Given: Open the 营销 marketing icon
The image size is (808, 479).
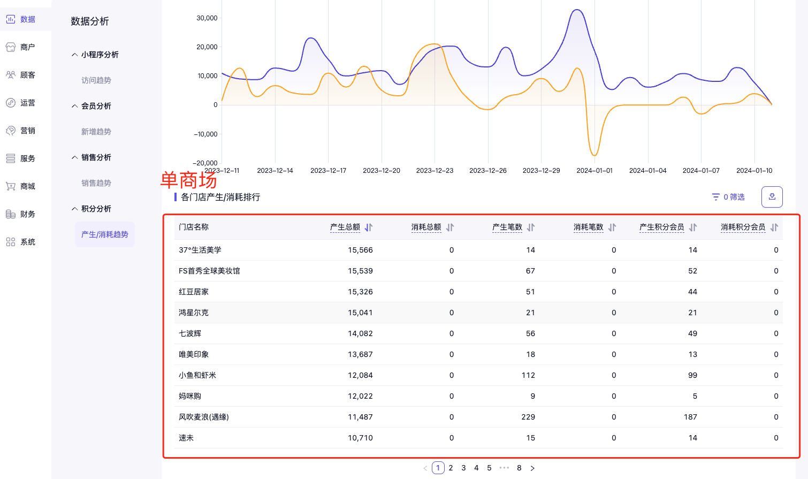Looking at the screenshot, I should 11,131.
